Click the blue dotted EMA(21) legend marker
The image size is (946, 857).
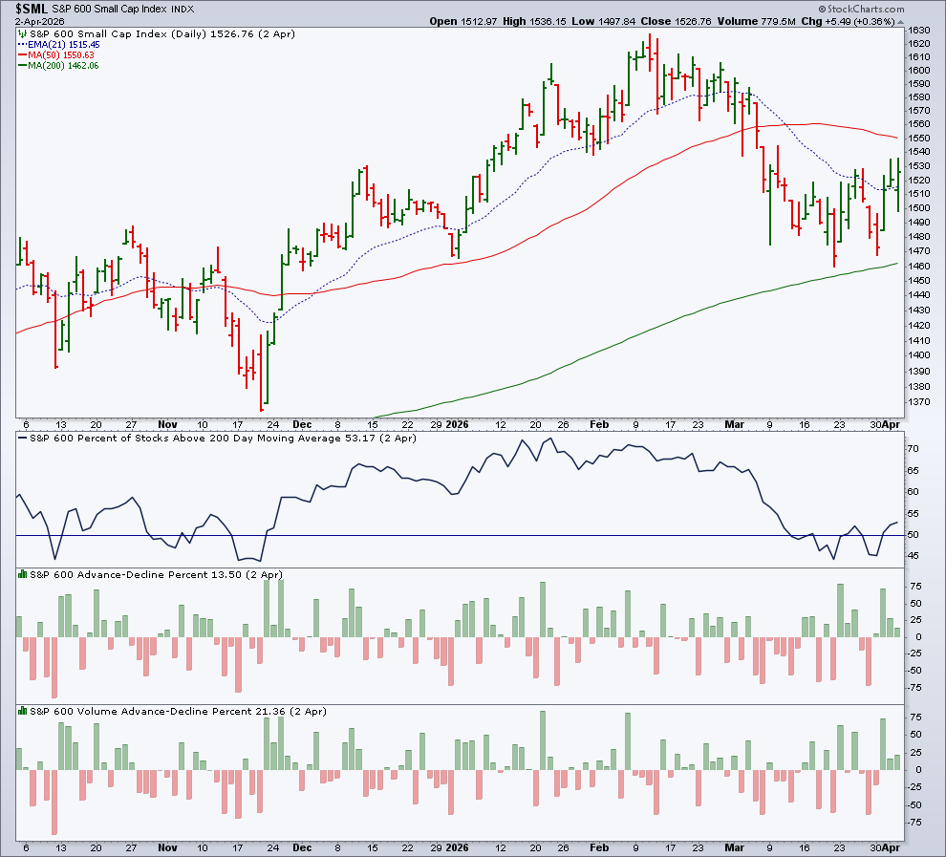tap(21, 44)
